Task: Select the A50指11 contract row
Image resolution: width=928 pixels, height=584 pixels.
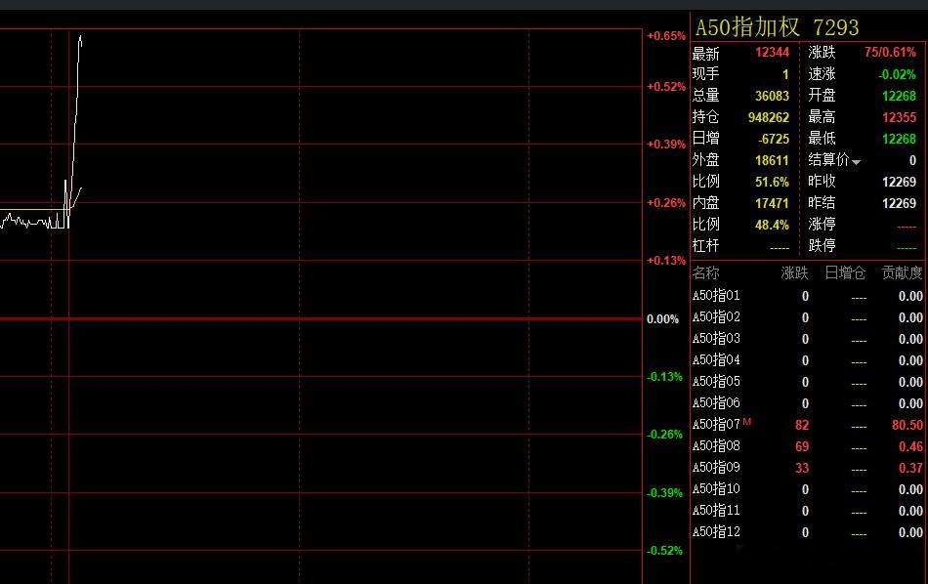Action: tap(808, 510)
